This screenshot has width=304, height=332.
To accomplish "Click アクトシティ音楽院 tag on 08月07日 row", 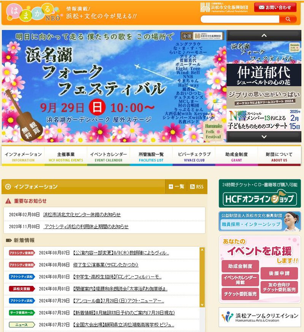I will (22, 253).
